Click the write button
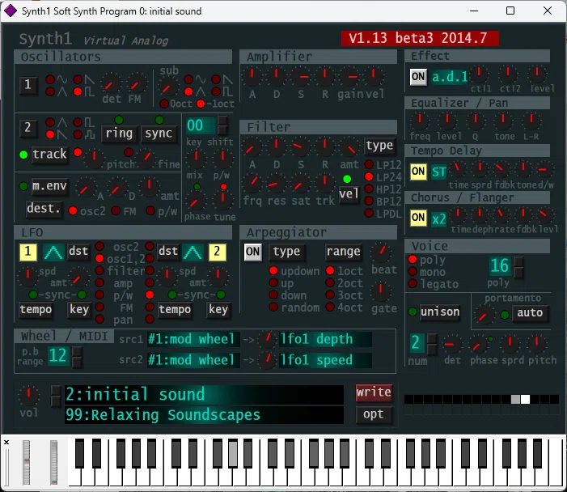Screen dimensions: 567x492 (x=374, y=393)
